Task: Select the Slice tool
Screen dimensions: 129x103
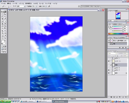Action: 5,19
